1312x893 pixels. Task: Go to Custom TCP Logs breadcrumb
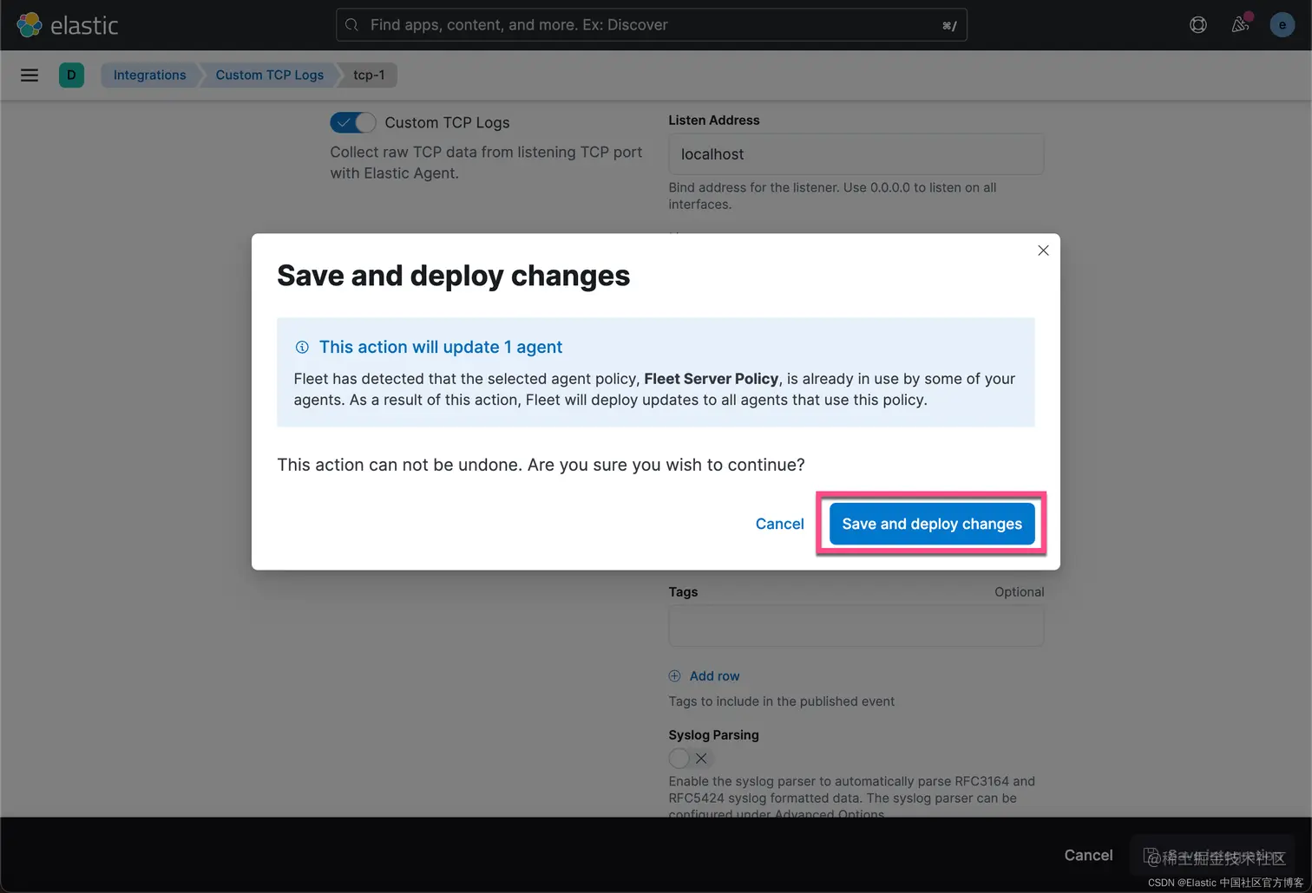(x=269, y=75)
